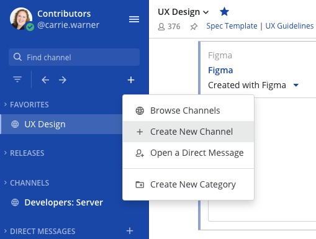Collapse the Created with Figma preview arrow

click(296, 85)
